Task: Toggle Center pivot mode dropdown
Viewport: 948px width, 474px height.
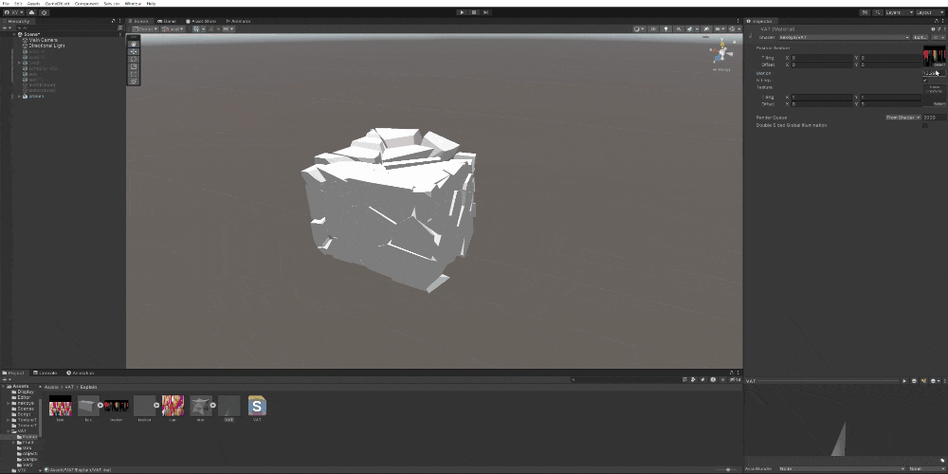Action: pyautogui.click(x=145, y=28)
